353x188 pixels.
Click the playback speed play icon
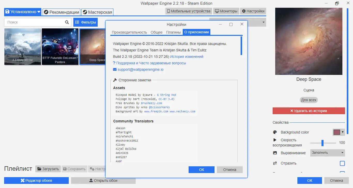(x=275, y=140)
